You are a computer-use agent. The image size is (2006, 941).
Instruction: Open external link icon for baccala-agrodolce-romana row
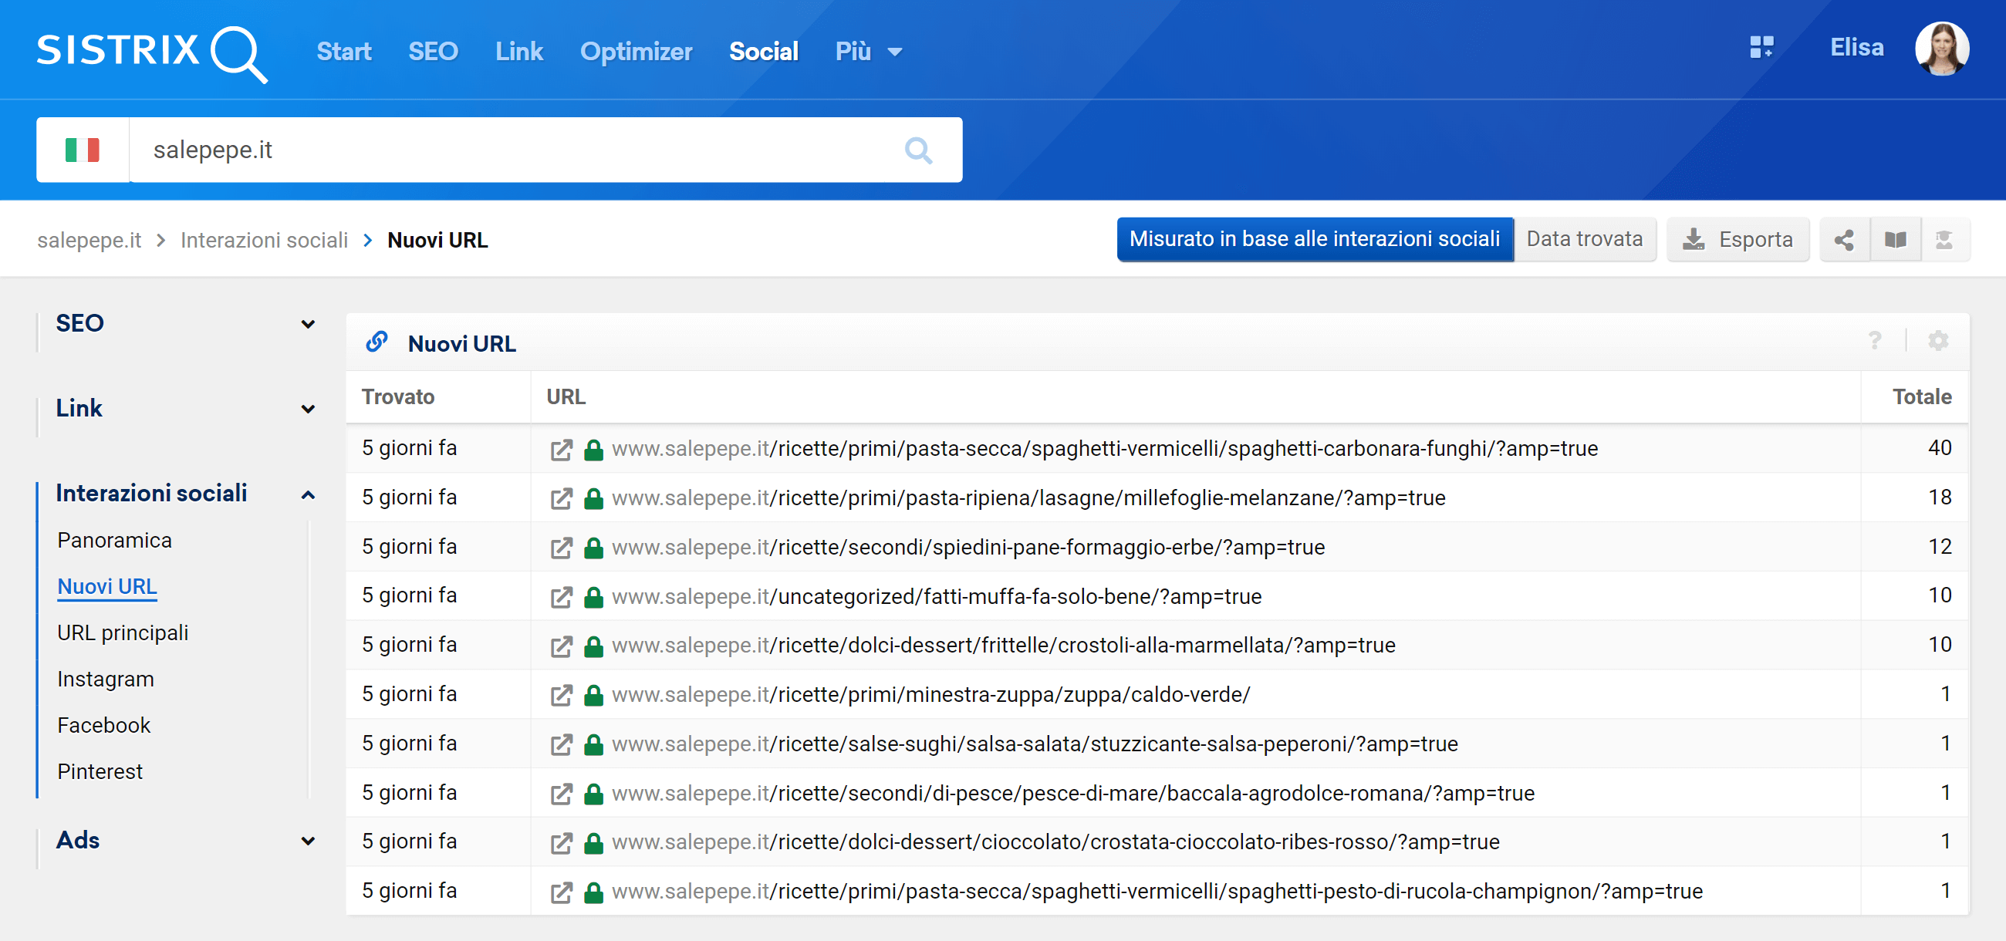(x=561, y=794)
